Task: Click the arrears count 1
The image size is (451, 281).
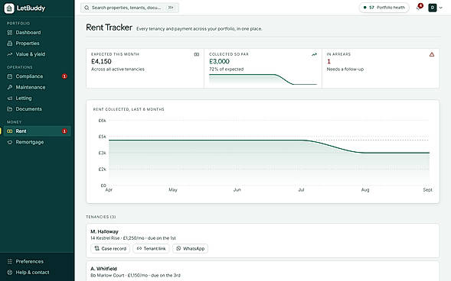Action: (x=328, y=61)
